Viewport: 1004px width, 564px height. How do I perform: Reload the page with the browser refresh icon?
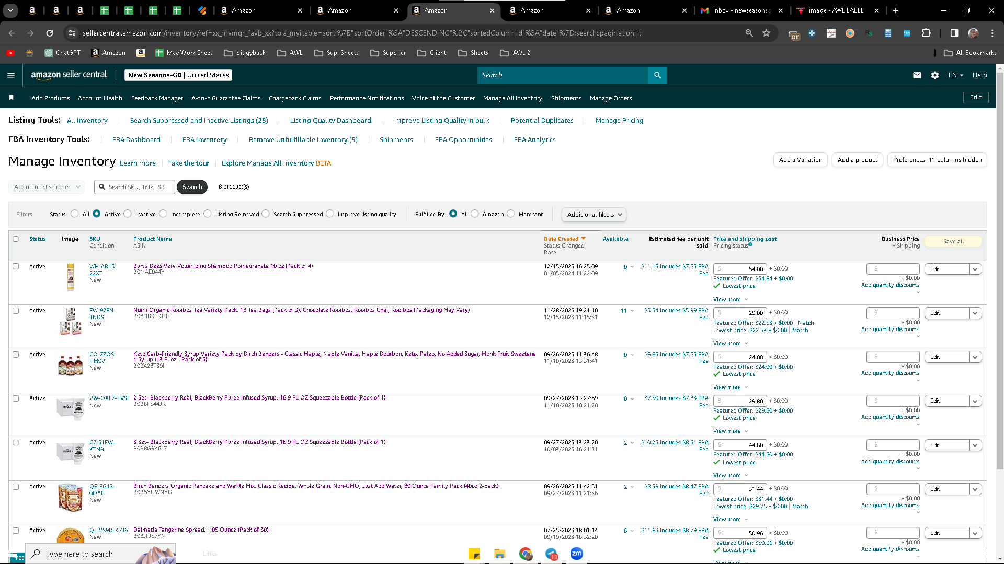click(x=50, y=33)
